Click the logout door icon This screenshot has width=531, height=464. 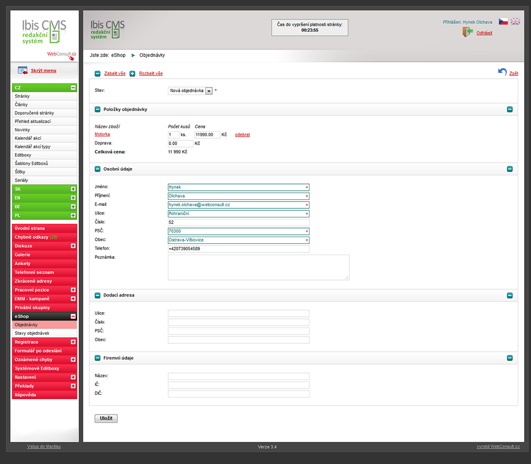click(x=468, y=32)
